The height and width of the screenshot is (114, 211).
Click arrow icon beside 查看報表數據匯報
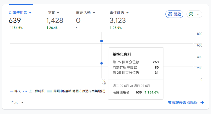(202, 103)
